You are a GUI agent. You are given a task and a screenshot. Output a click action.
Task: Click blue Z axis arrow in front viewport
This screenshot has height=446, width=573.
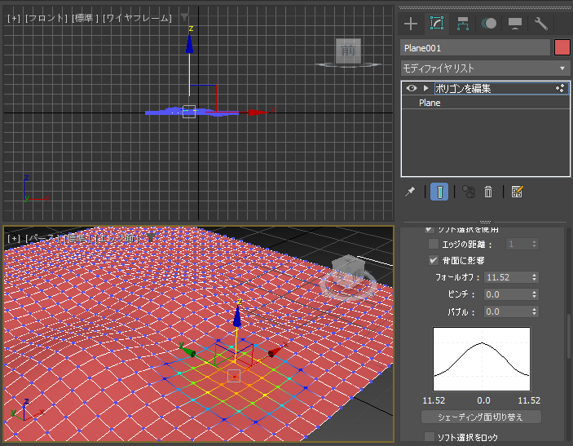click(x=189, y=44)
